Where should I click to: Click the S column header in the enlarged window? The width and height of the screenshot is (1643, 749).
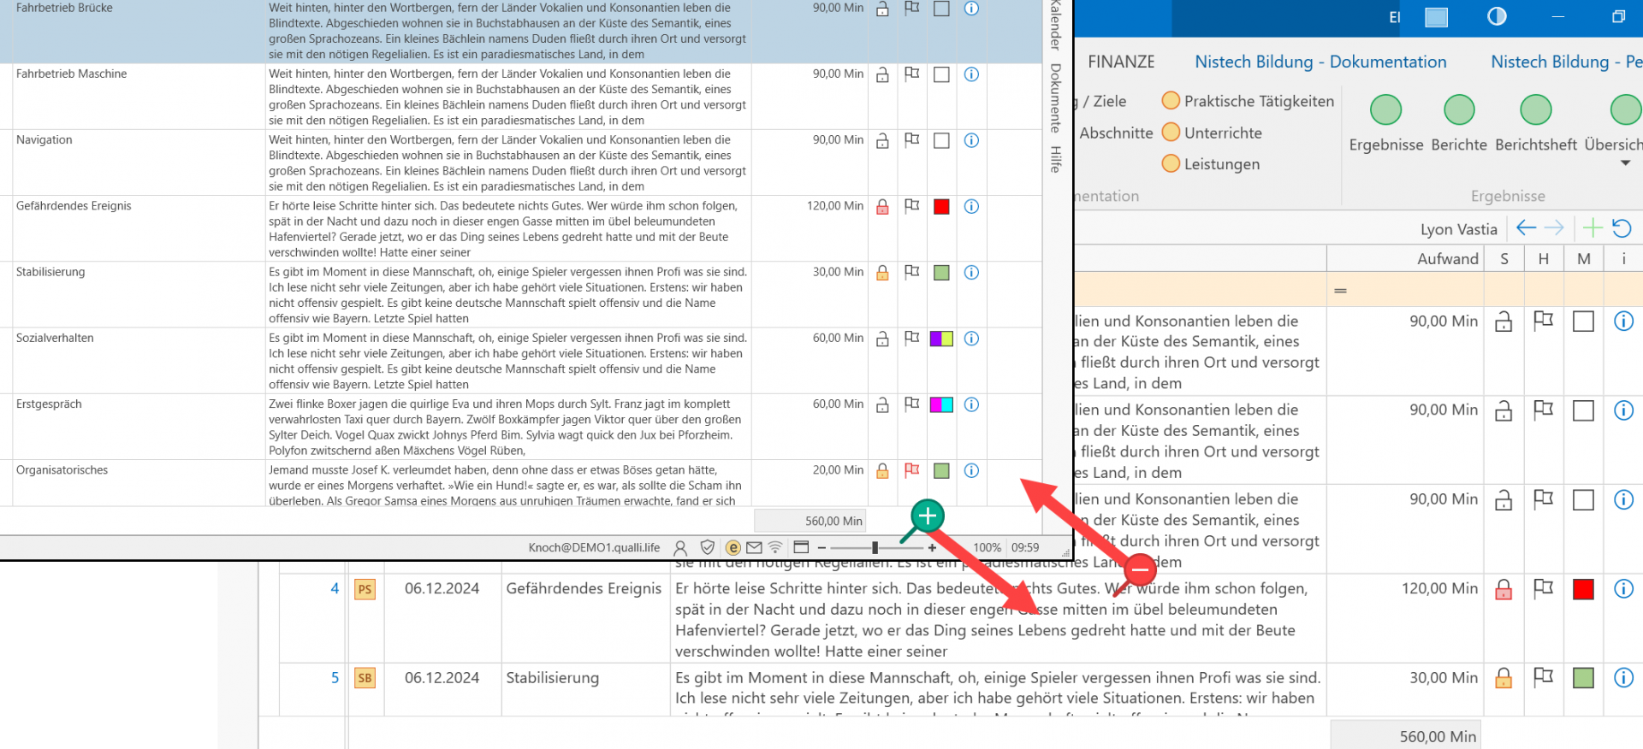(1504, 258)
